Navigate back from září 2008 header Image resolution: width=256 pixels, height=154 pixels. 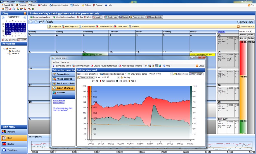(x=31, y=22)
